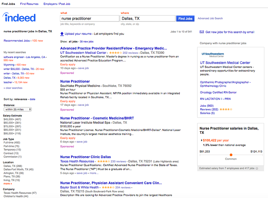Viewport: 268px width, 198px height.
Task: Open Texas Health Resources company link
Action: tap(77, 161)
